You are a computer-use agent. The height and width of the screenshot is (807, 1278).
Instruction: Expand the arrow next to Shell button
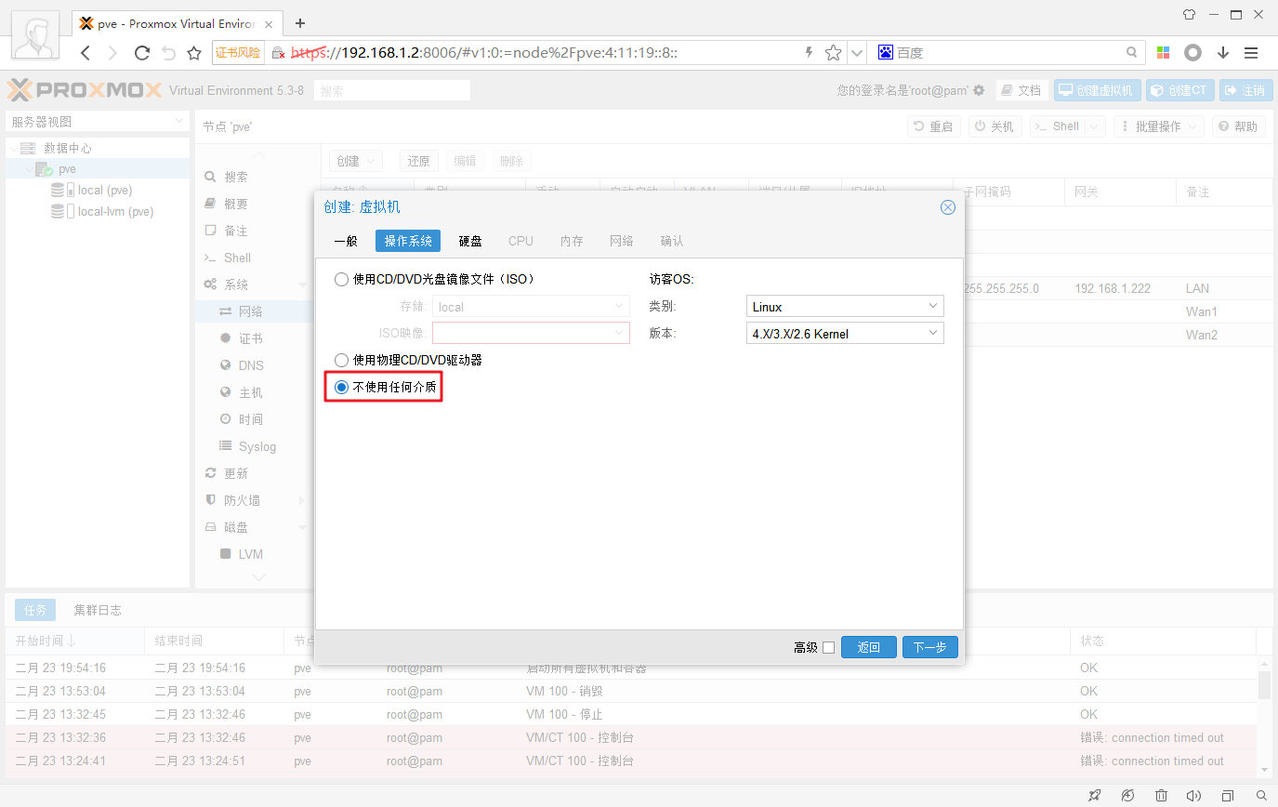(1095, 126)
